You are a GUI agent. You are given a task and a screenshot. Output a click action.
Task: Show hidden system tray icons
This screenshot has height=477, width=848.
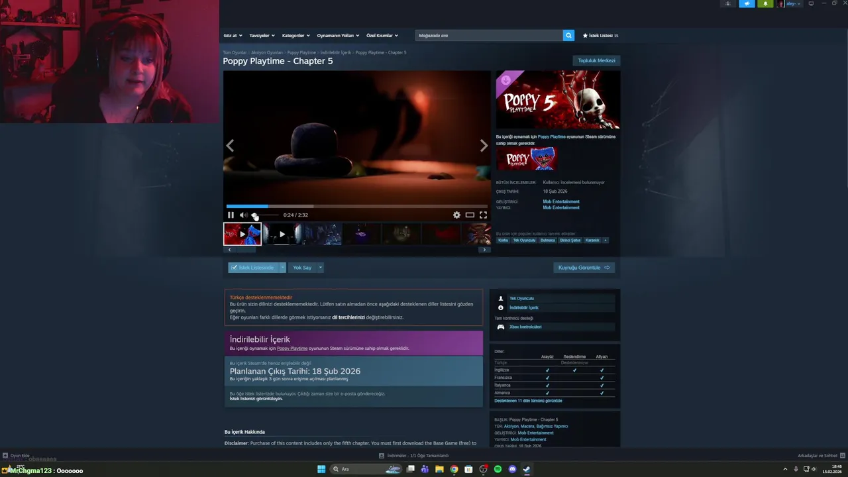pos(786,469)
